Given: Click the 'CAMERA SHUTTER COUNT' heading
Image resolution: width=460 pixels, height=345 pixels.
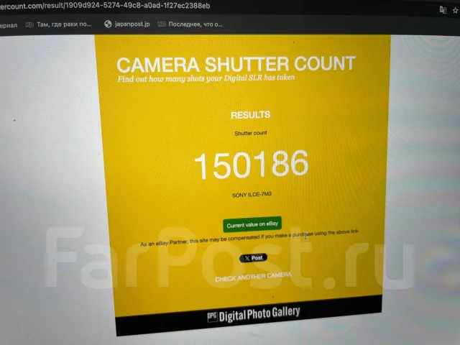Looking at the screenshot, I should (236, 64).
